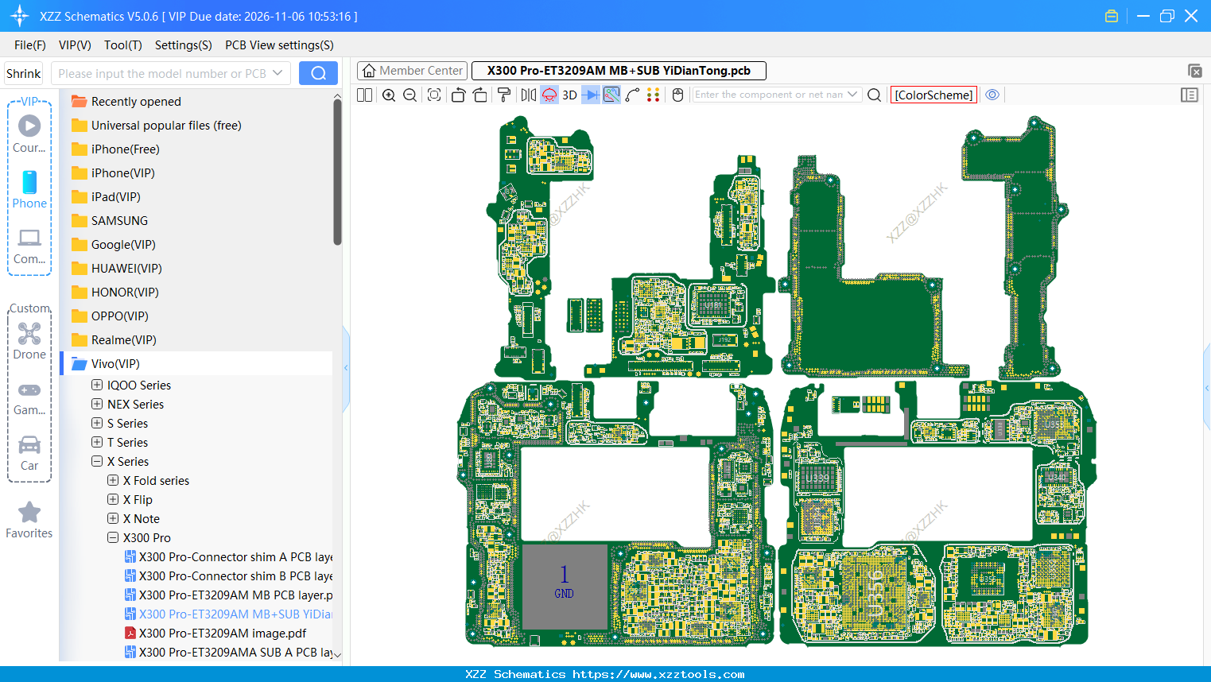Open the Settings(S) menu
This screenshot has width=1211, height=682.
[x=184, y=45]
